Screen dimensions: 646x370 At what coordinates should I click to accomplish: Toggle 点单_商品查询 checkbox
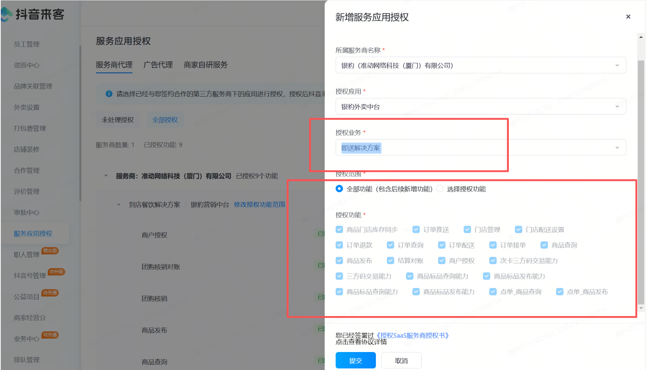[493, 292]
